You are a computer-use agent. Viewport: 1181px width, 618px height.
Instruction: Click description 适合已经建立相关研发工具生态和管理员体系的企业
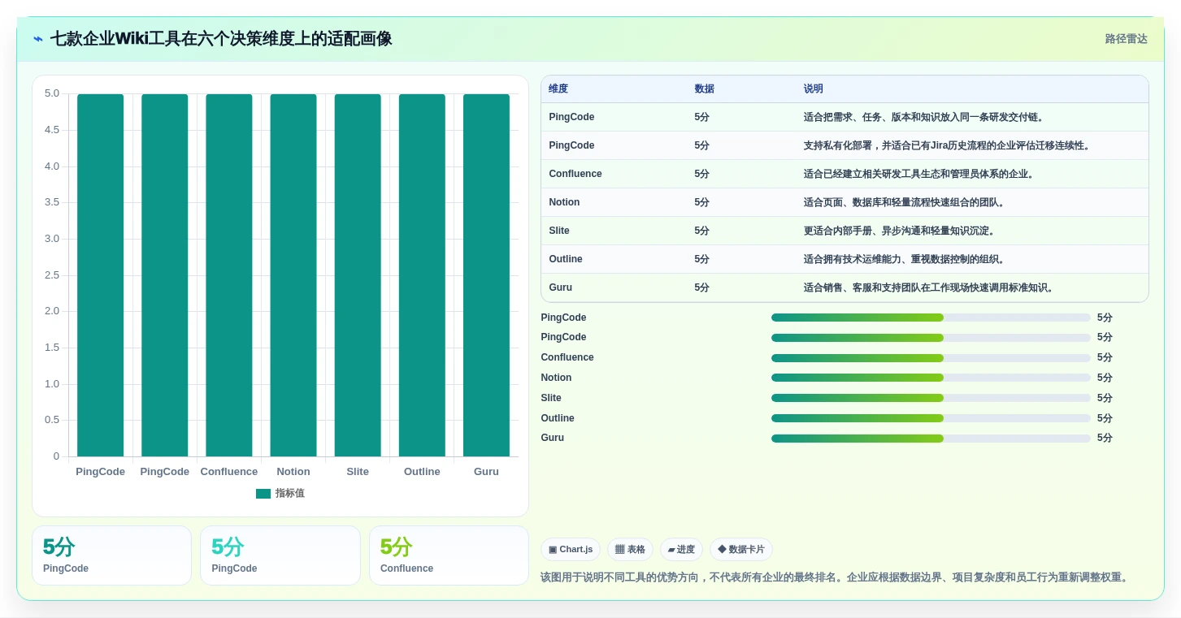[918, 174]
